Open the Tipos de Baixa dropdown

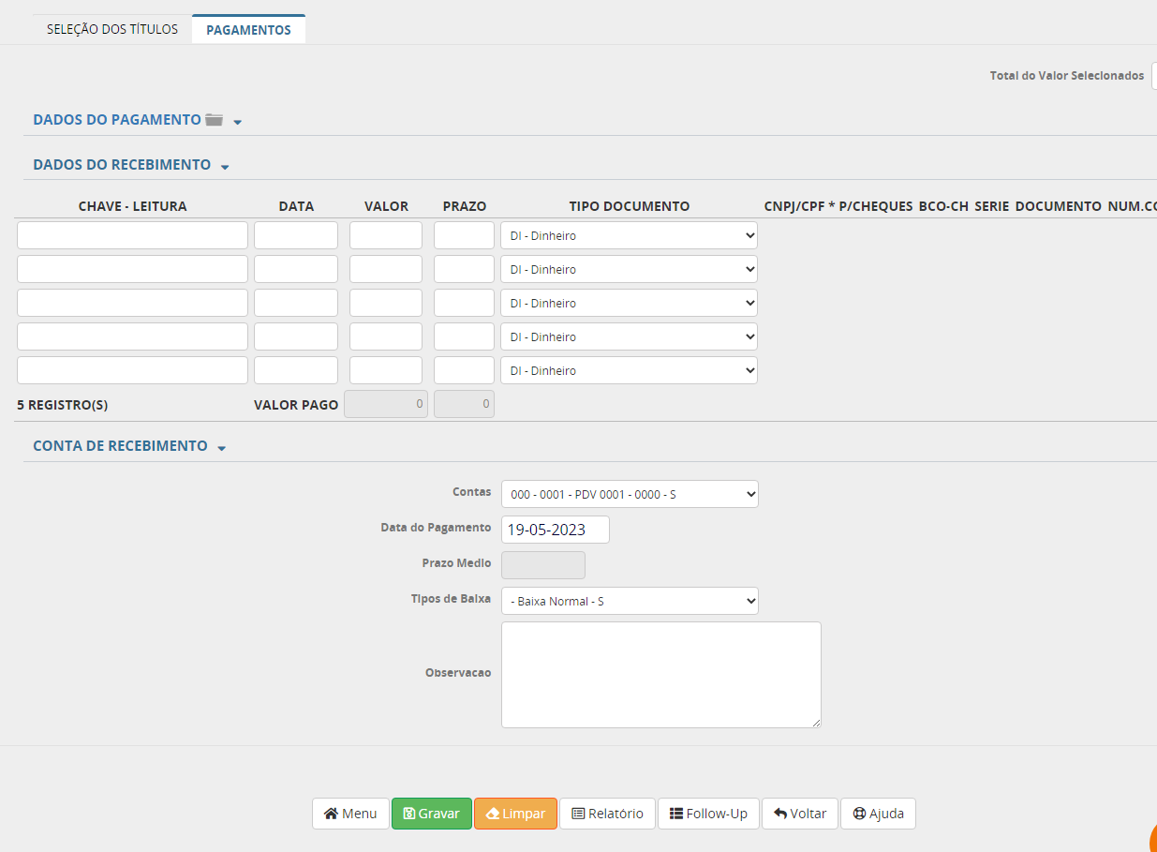tap(629, 601)
